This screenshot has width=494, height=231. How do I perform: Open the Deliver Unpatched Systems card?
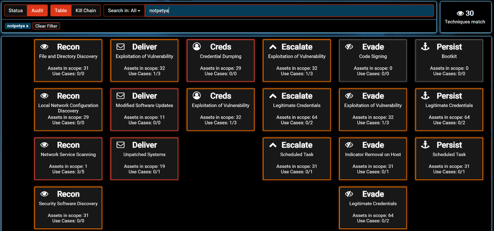tap(144, 159)
